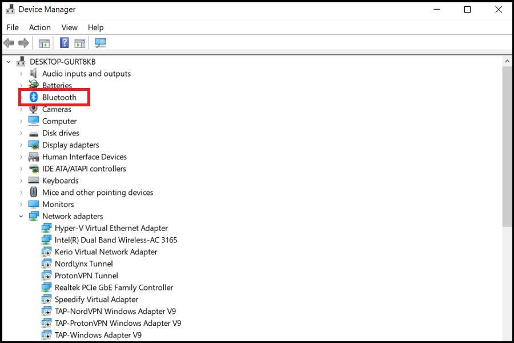
Task: Click the Computer category icon
Action: (x=34, y=121)
